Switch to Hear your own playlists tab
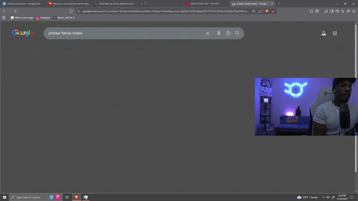Viewport: 358px width, 201px height. point(69,4)
